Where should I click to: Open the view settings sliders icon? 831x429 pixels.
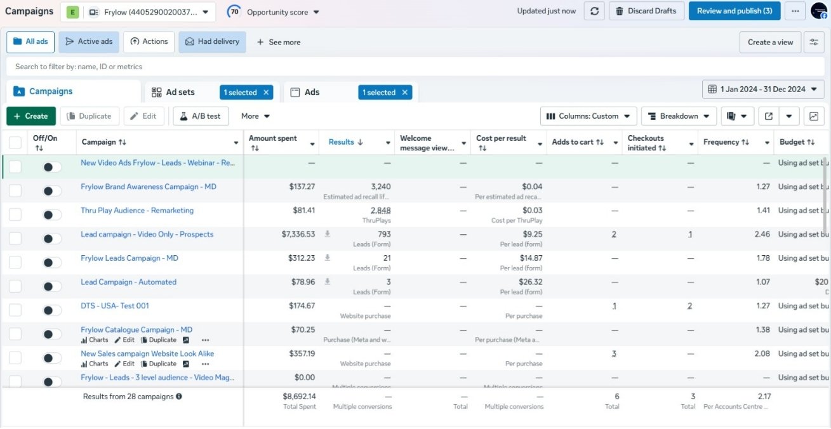click(x=813, y=43)
